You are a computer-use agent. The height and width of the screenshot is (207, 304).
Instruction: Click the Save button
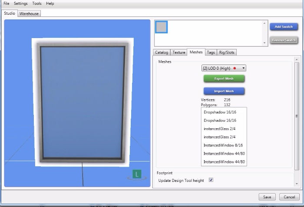tap(267, 197)
